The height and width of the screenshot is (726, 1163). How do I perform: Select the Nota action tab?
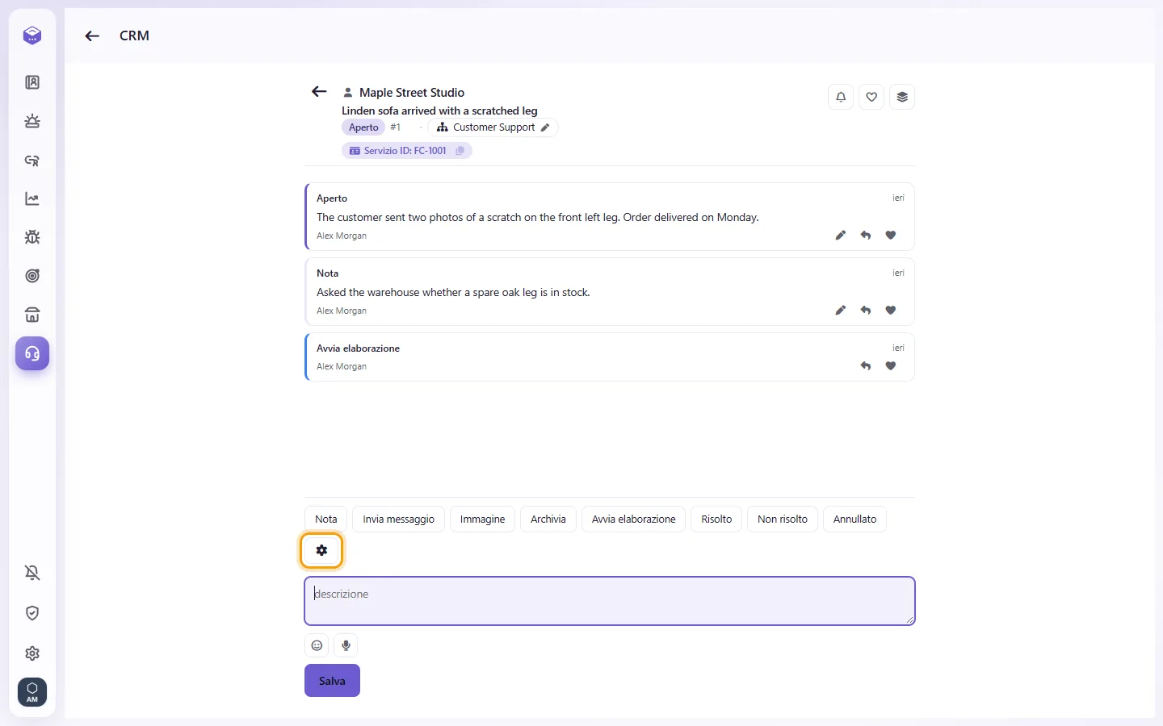(326, 519)
